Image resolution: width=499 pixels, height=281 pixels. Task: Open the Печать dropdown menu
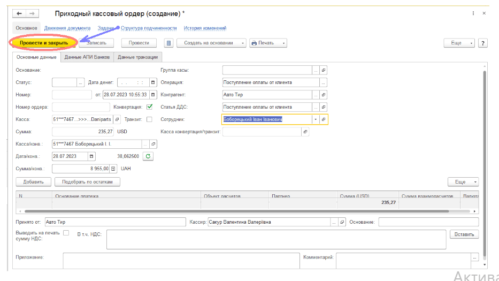click(x=284, y=43)
